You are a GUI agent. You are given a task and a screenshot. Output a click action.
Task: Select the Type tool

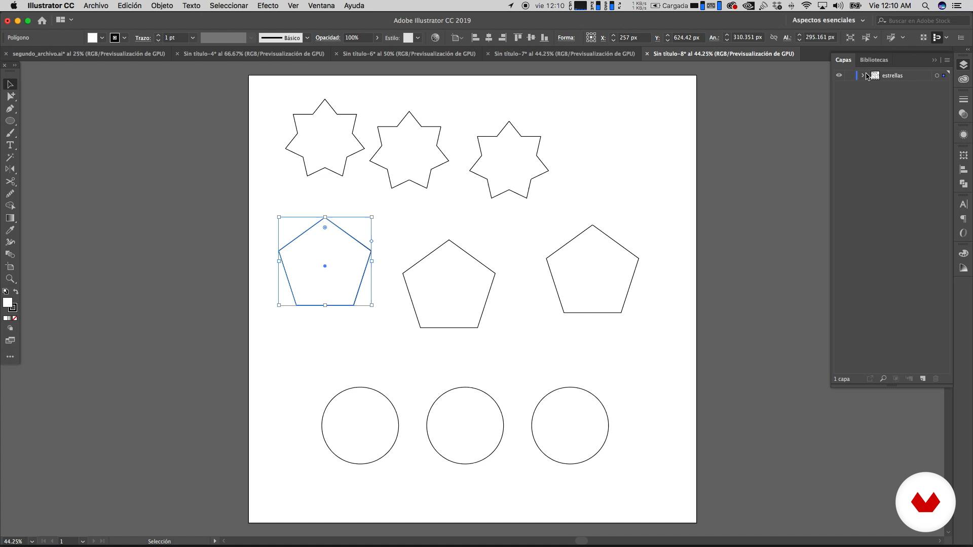(10, 145)
